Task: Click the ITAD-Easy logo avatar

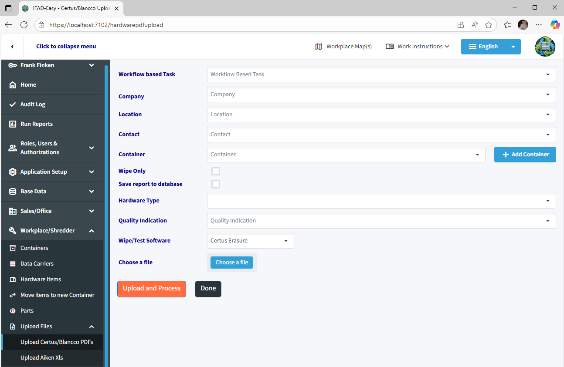Action: coord(545,47)
